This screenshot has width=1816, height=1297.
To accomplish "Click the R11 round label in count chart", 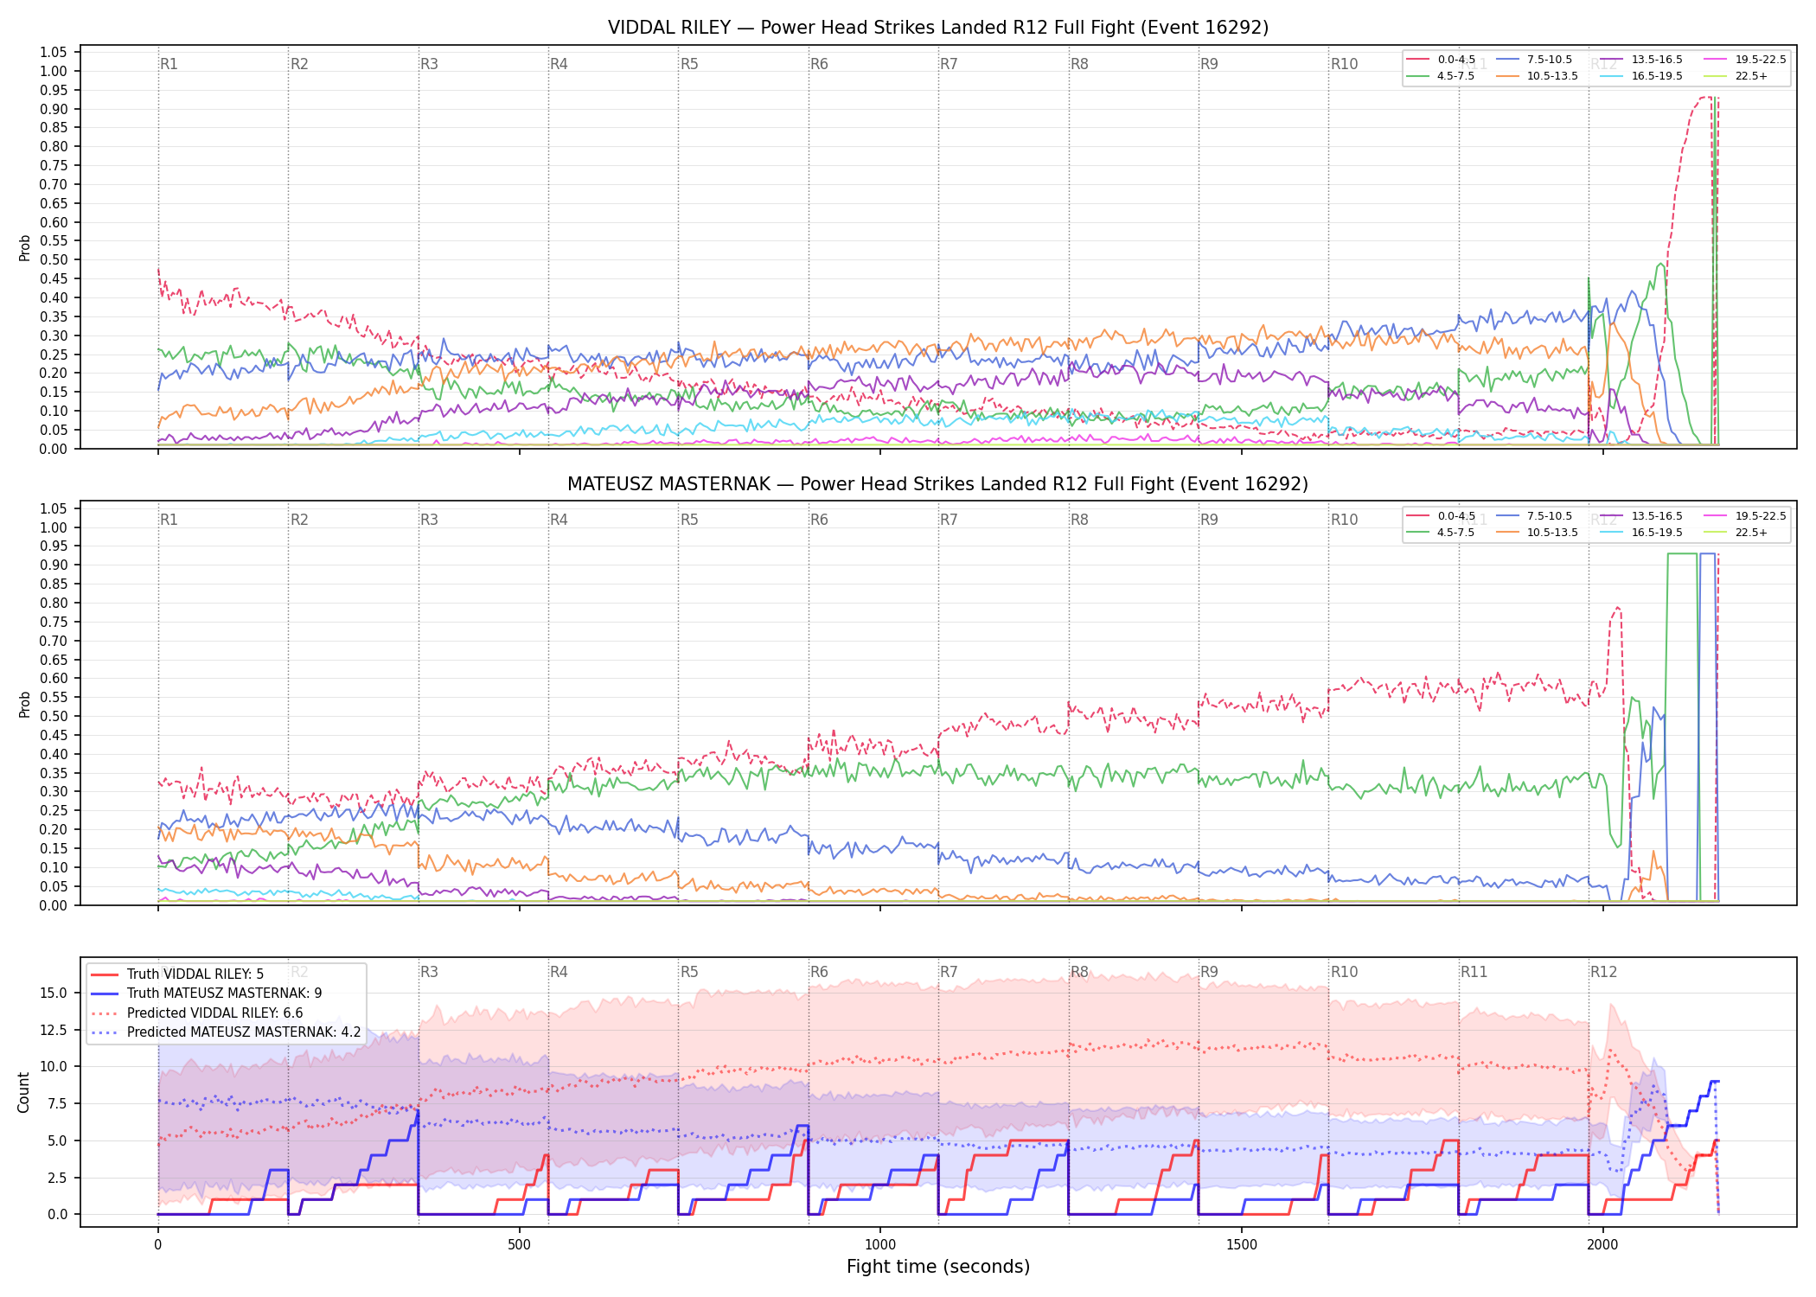I will click(1474, 972).
